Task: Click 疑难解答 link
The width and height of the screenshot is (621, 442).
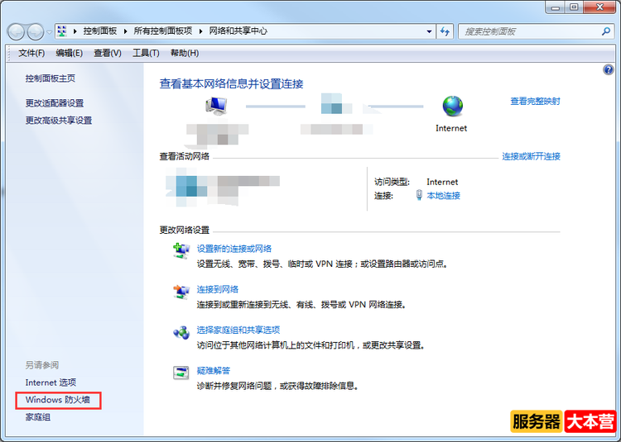Action: 214,370
